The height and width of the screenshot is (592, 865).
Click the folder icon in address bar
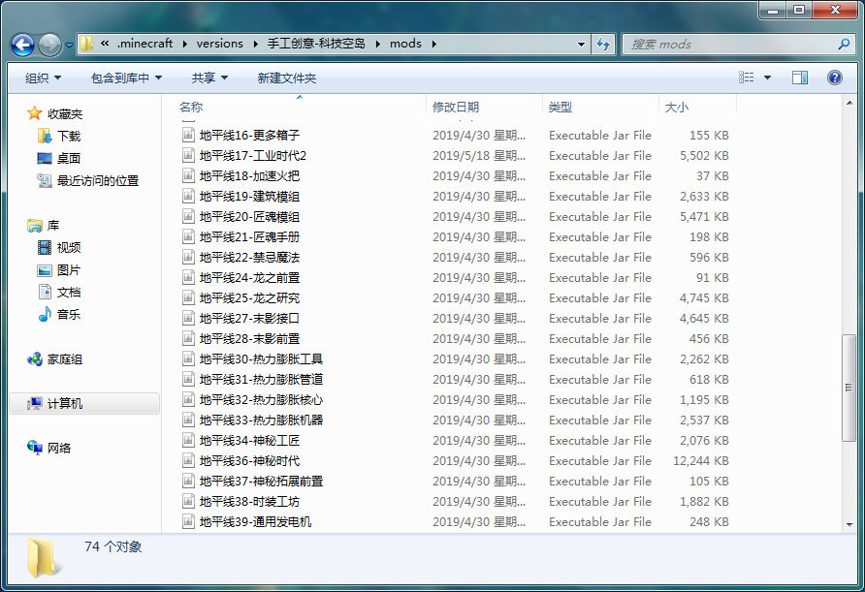pos(86,44)
